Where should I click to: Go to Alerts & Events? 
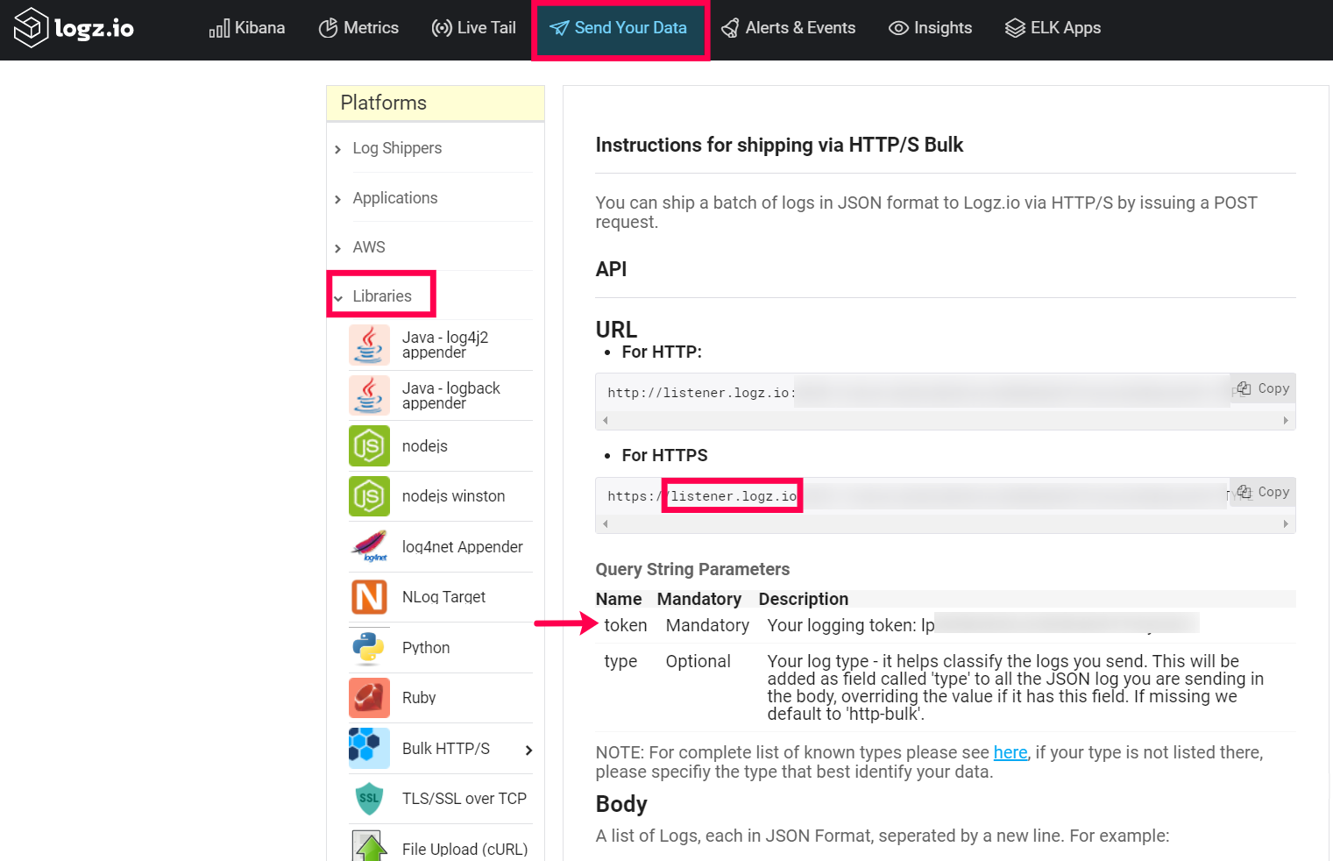click(x=789, y=28)
